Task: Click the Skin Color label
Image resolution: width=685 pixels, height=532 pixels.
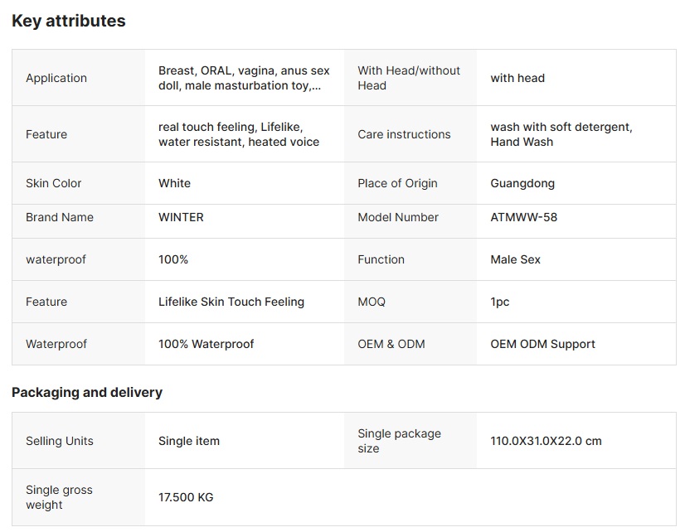Action: click(54, 183)
